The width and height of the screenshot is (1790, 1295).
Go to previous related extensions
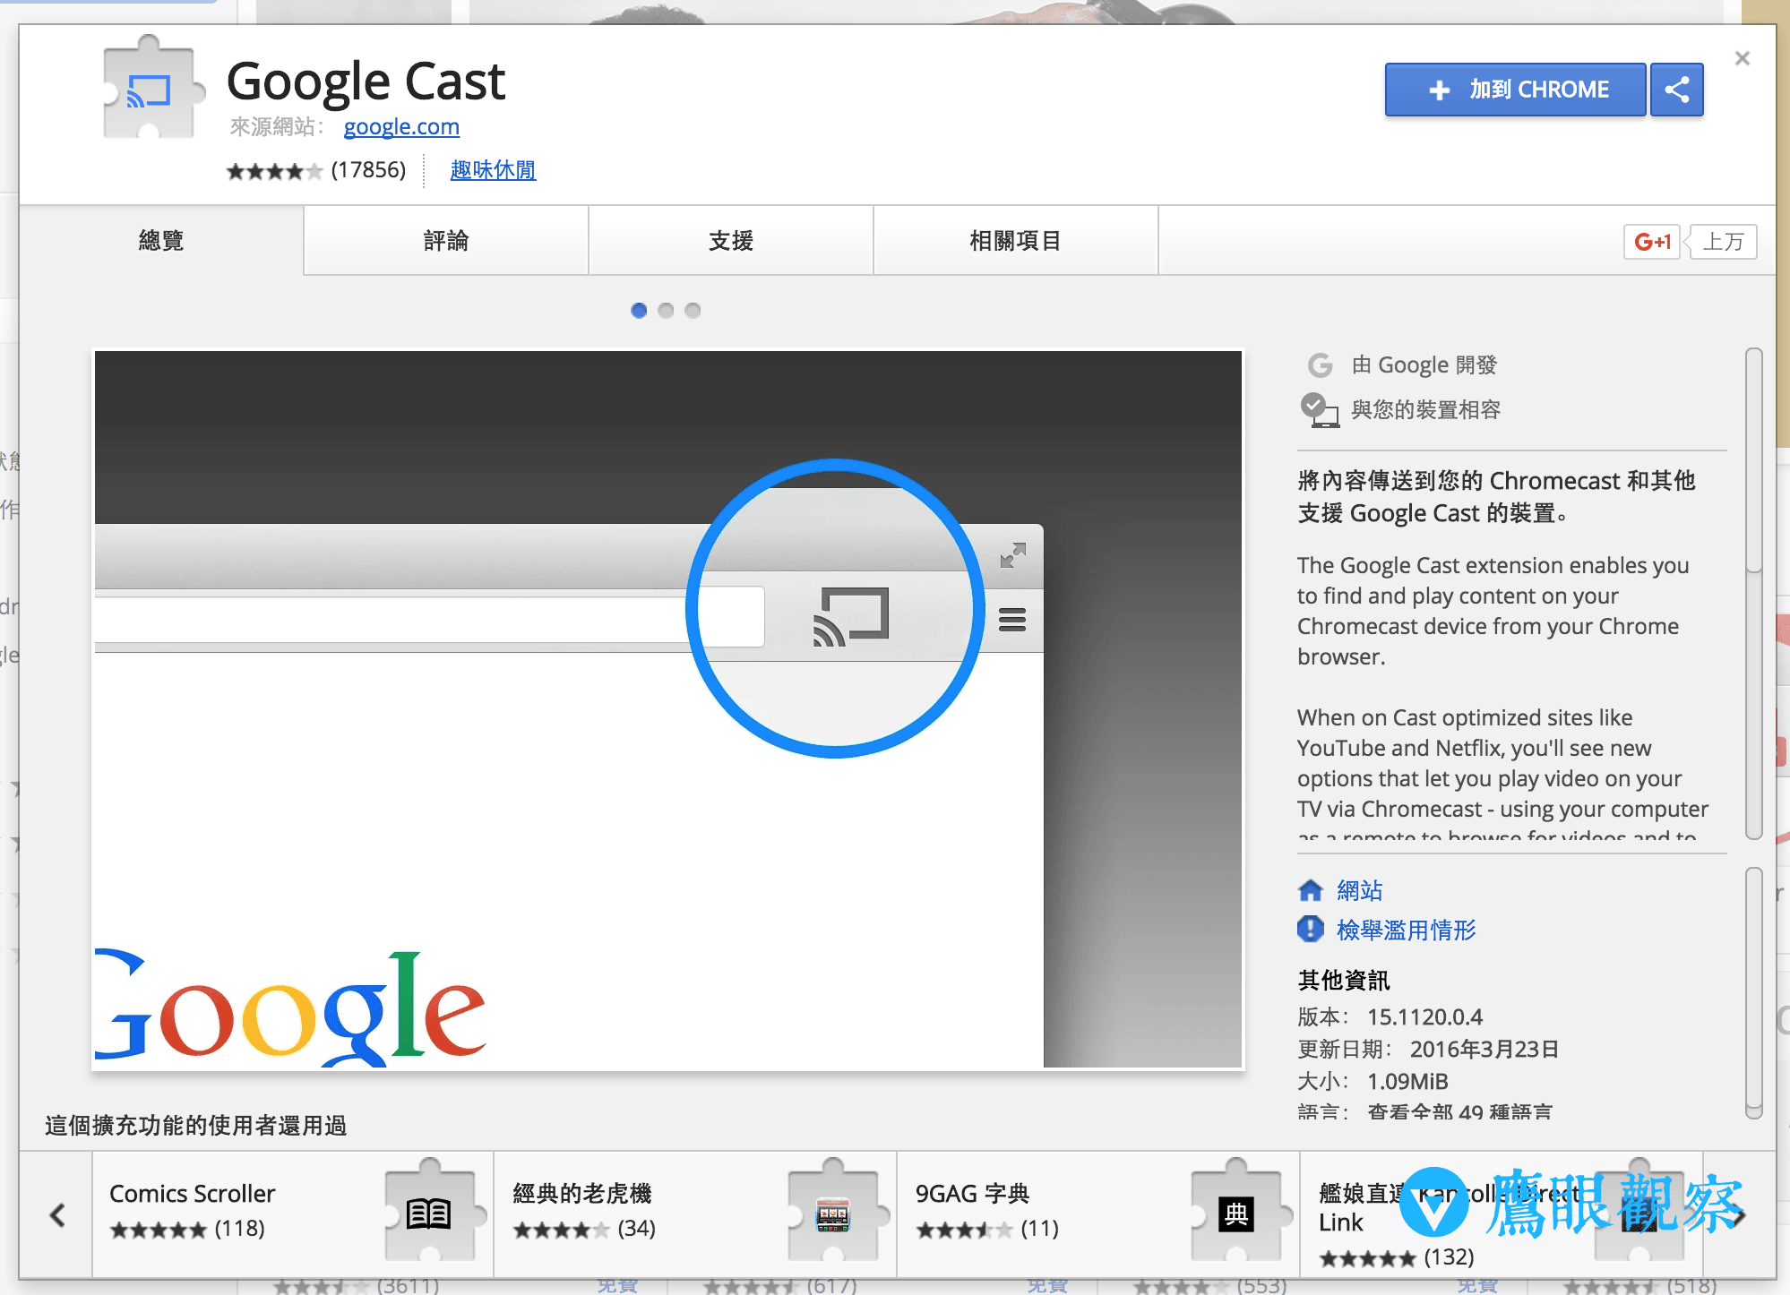click(x=57, y=1214)
